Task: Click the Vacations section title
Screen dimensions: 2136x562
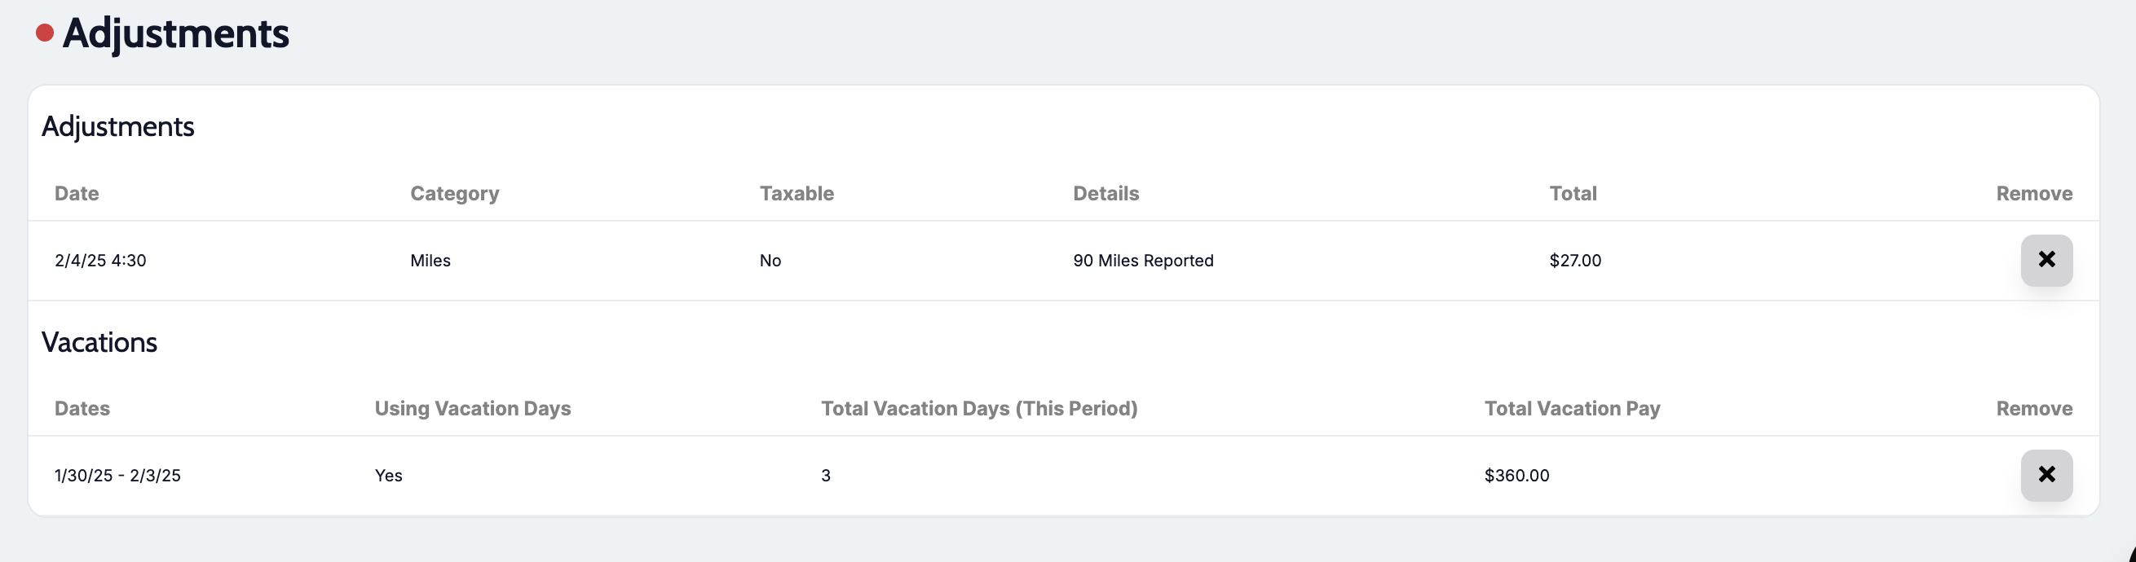Action: coord(99,342)
